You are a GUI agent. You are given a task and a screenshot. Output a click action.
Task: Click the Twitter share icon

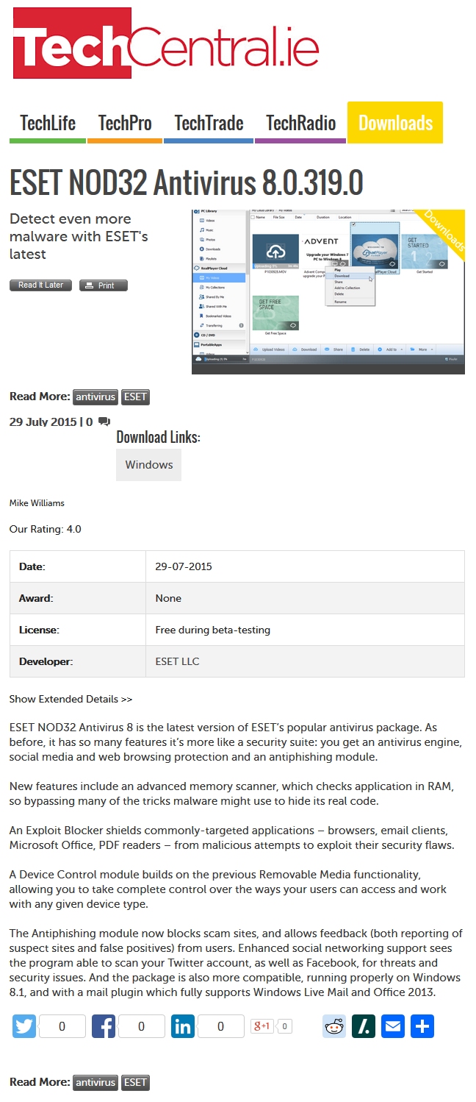[x=24, y=1026]
